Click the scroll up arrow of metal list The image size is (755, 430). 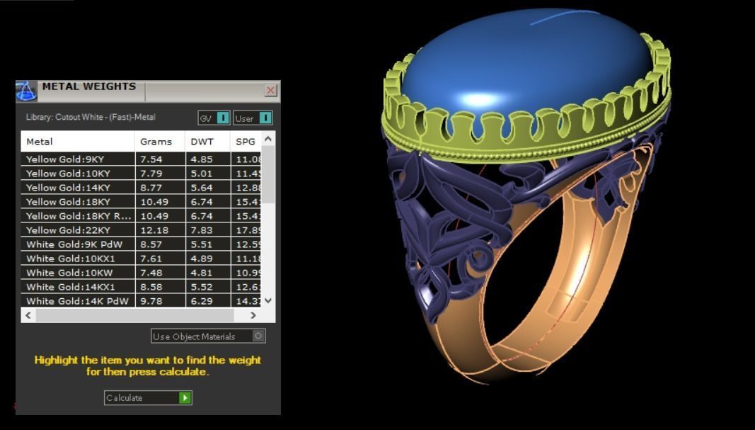point(269,139)
